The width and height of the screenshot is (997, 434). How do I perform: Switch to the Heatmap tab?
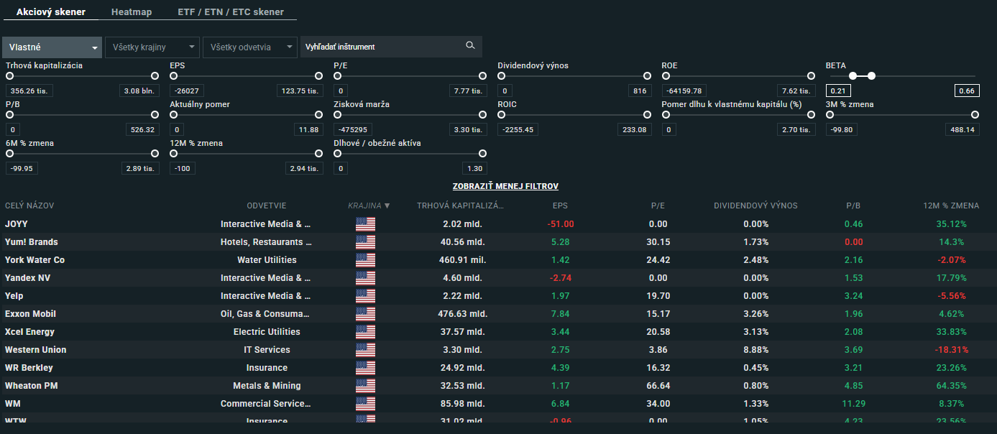point(132,12)
